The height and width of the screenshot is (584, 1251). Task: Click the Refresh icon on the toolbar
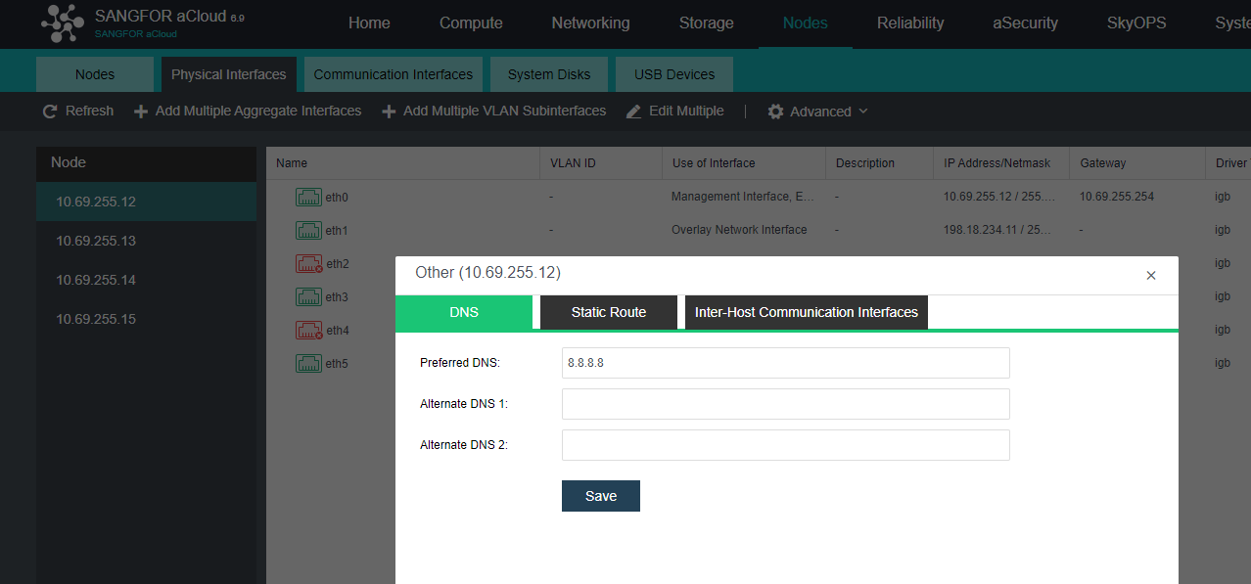point(50,111)
